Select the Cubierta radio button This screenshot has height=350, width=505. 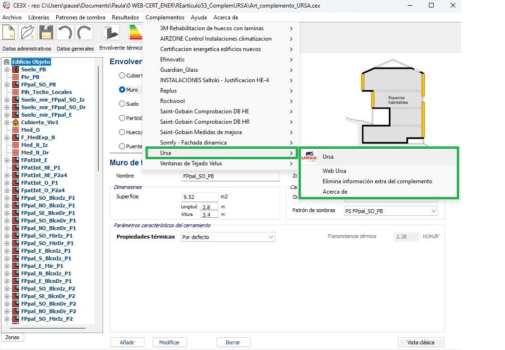click(122, 75)
